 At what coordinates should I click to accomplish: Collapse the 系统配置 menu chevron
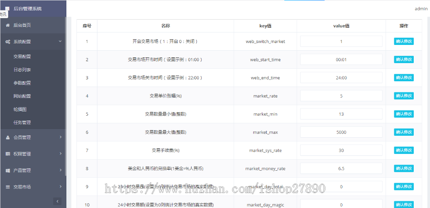tap(60, 42)
